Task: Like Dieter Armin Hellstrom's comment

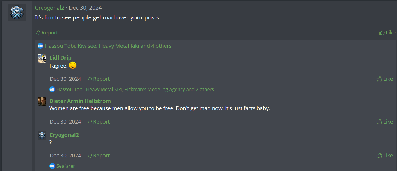Action: click(385, 122)
